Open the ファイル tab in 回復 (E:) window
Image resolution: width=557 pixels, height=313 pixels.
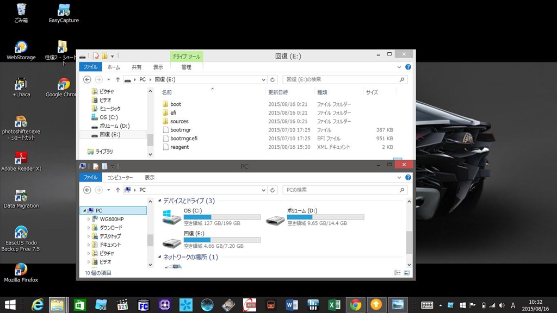coord(91,67)
